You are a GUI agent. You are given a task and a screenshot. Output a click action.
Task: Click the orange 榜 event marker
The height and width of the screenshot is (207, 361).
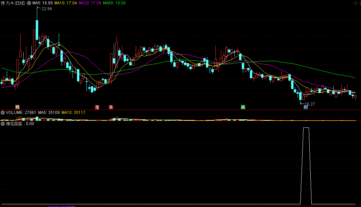[18, 107]
